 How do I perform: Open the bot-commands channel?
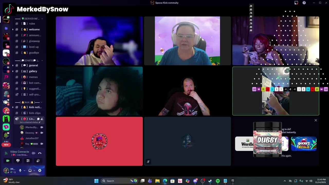(x=29, y=83)
